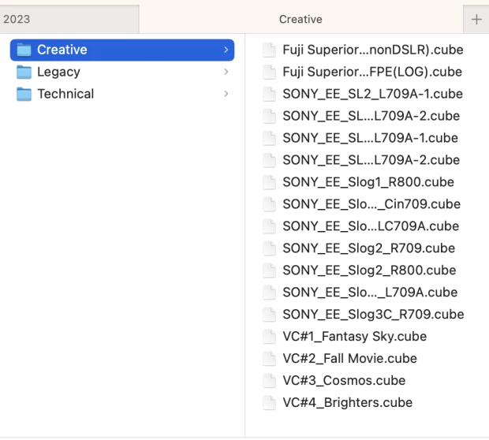The width and height of the screenshot is (489, 440).
Task: Expand the Legacy folder chevron
Action: click(226, 72)
